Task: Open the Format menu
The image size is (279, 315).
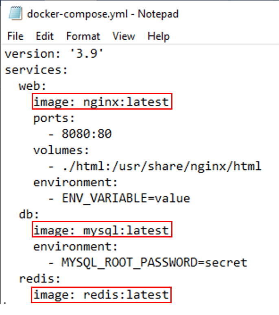Action: (x=83, y=36)
